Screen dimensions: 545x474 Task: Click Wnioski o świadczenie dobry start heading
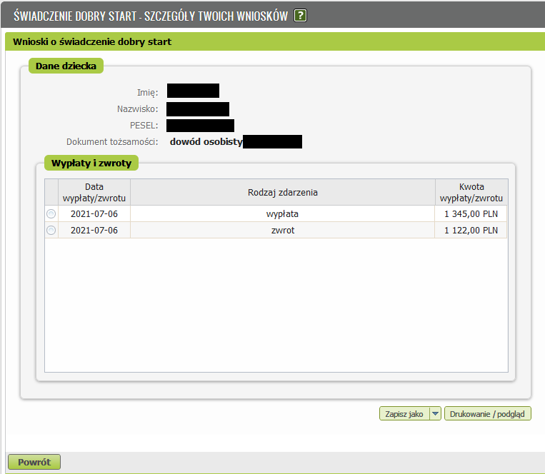pyautogui.click(x=92, y=41)
